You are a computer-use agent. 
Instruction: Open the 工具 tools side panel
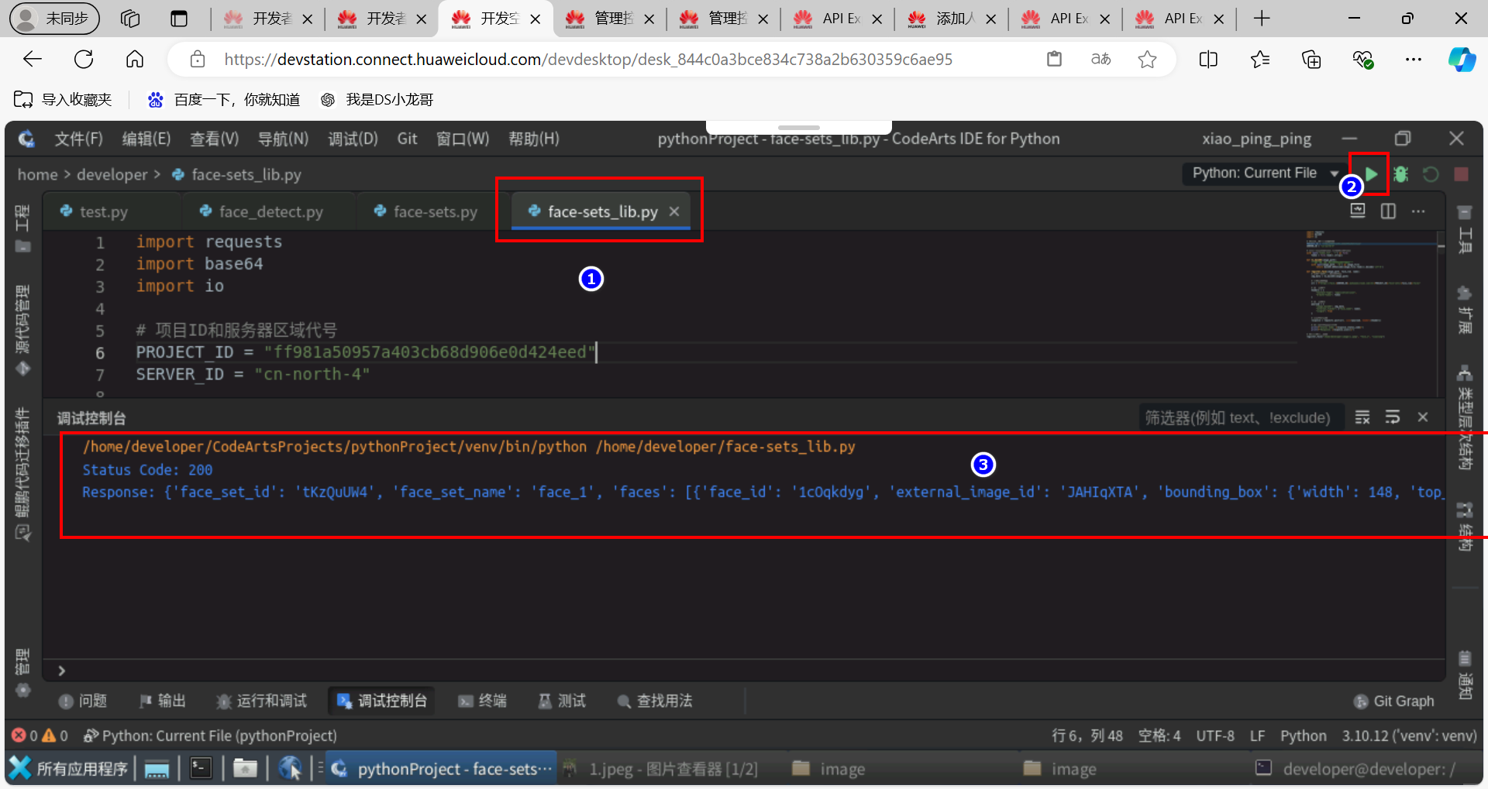pyautogui.click(x=1464, y=231)
